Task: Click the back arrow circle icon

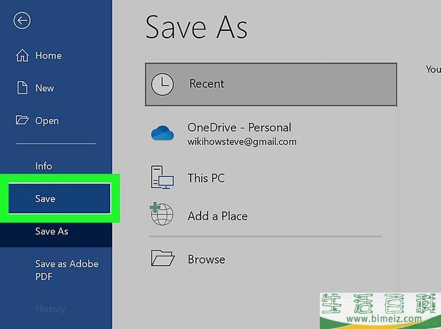Action: (x=22, y=21)
